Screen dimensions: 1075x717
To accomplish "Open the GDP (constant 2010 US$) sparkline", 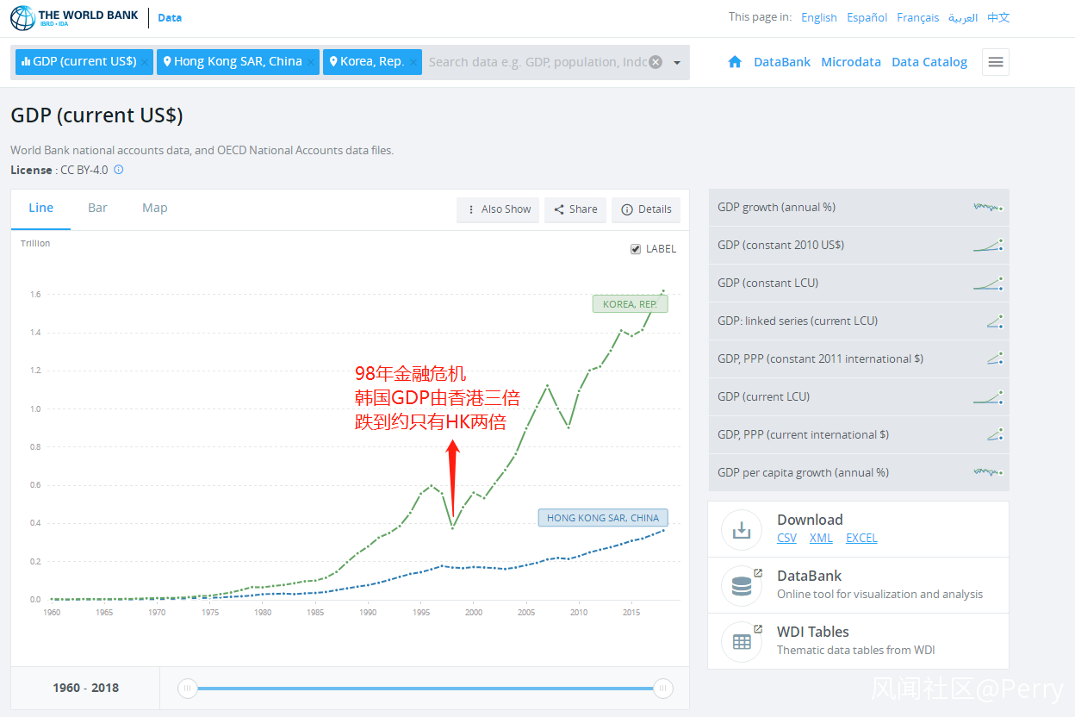I will 988,245.
